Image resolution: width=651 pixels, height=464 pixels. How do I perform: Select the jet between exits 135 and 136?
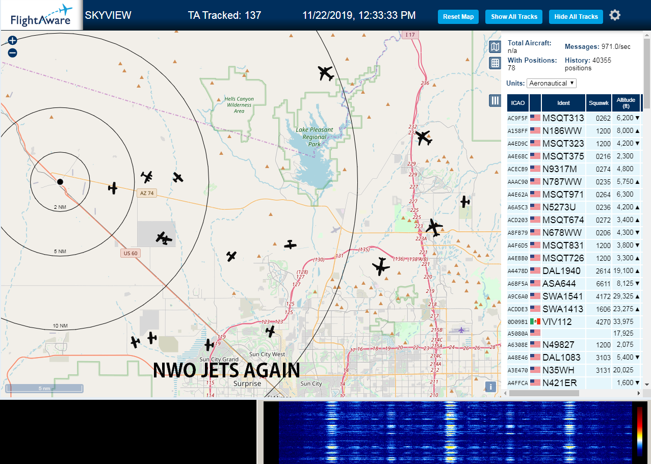[381, 266]
